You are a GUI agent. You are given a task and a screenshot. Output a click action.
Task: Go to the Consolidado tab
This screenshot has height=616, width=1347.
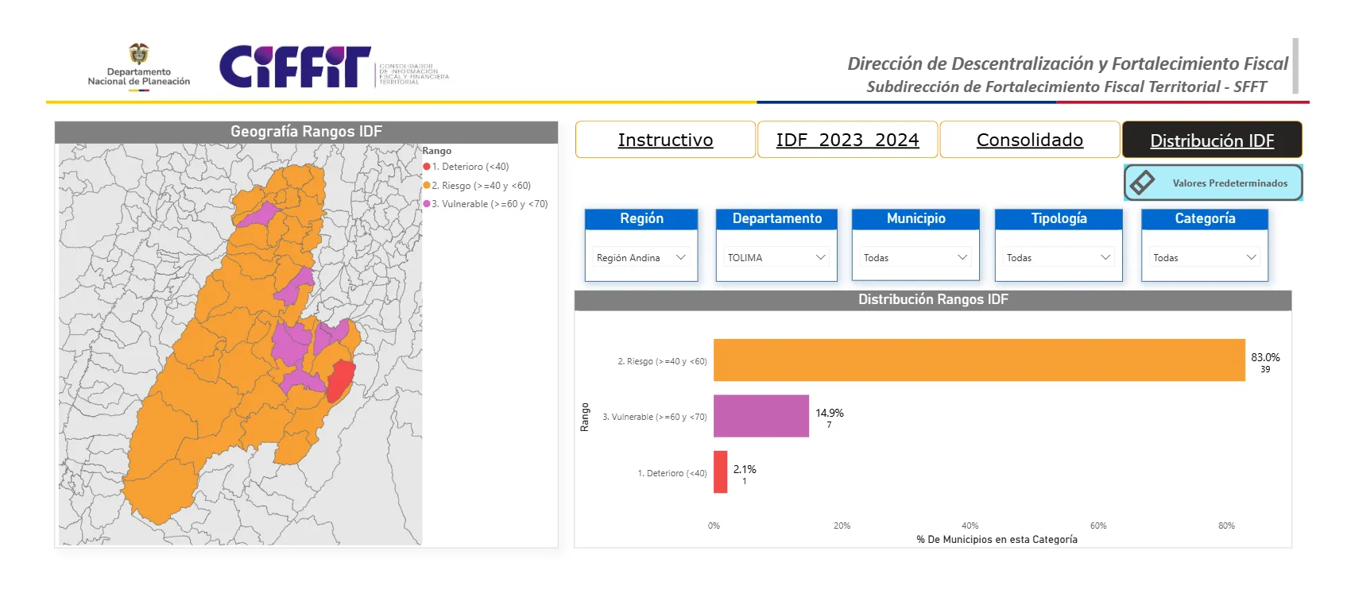click(x=1029, y=140)
